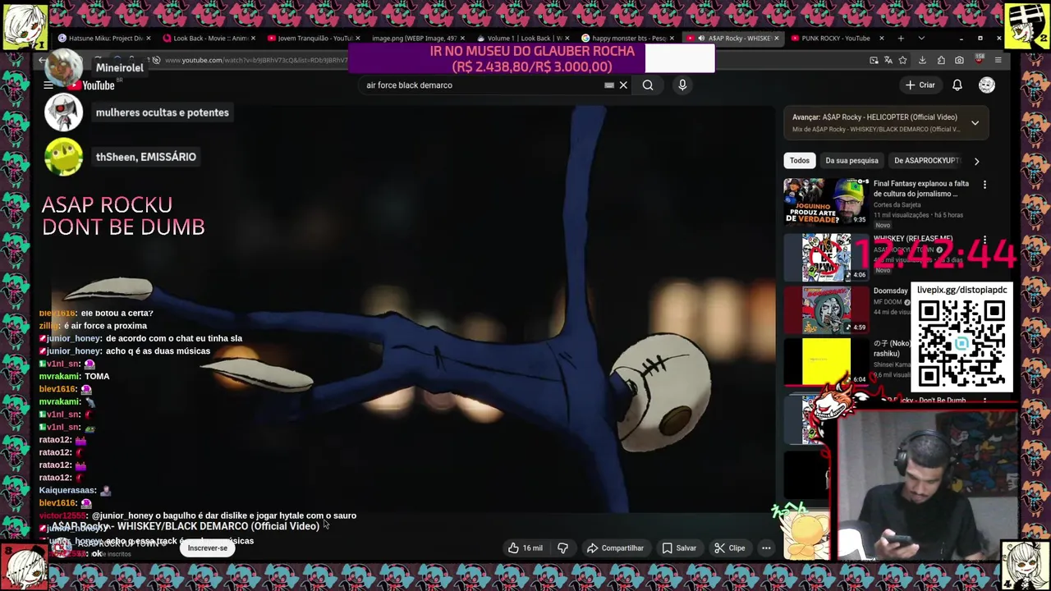Open the Doomsday MF DOOM thumbnail
The image size is (1051, 591).
pyautogui.click(x=826, y=310)
